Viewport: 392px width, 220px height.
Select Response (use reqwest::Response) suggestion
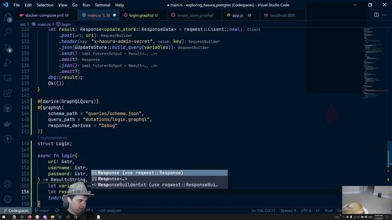pyautogui.click(x=159, y=172)
